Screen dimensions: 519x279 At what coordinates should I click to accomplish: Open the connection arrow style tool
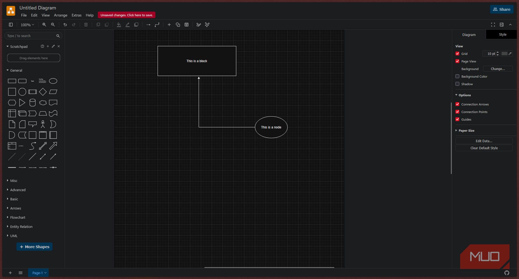tap(148, 25)
